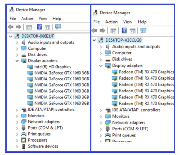
Task: Expand Ports (COM & LPT) chevron in right window
Action: 101,129
